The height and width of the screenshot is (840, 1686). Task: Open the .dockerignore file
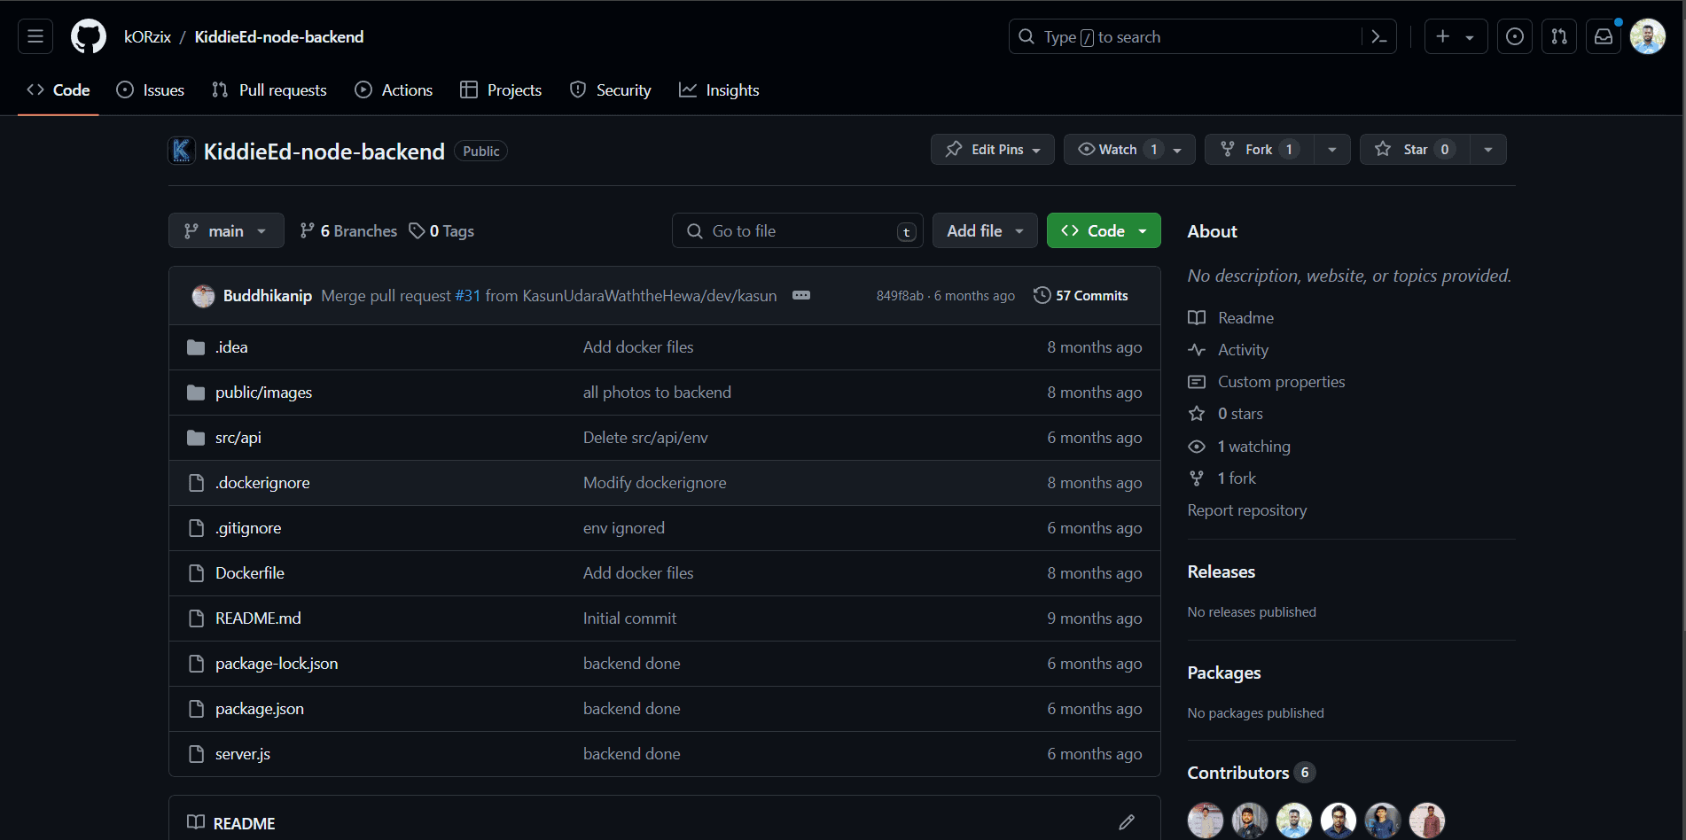(x=262, y=483)
